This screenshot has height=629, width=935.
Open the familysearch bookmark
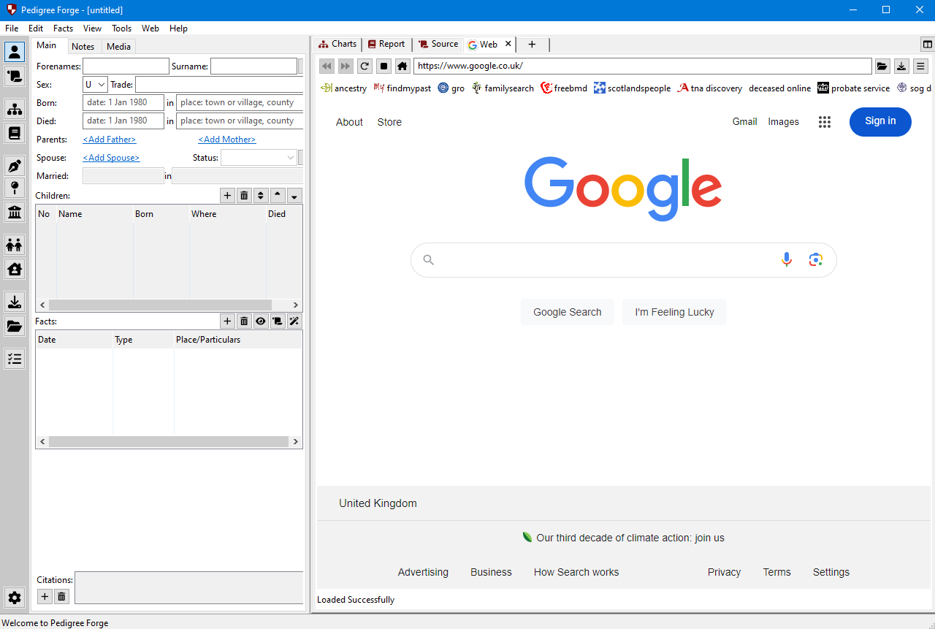503,88
